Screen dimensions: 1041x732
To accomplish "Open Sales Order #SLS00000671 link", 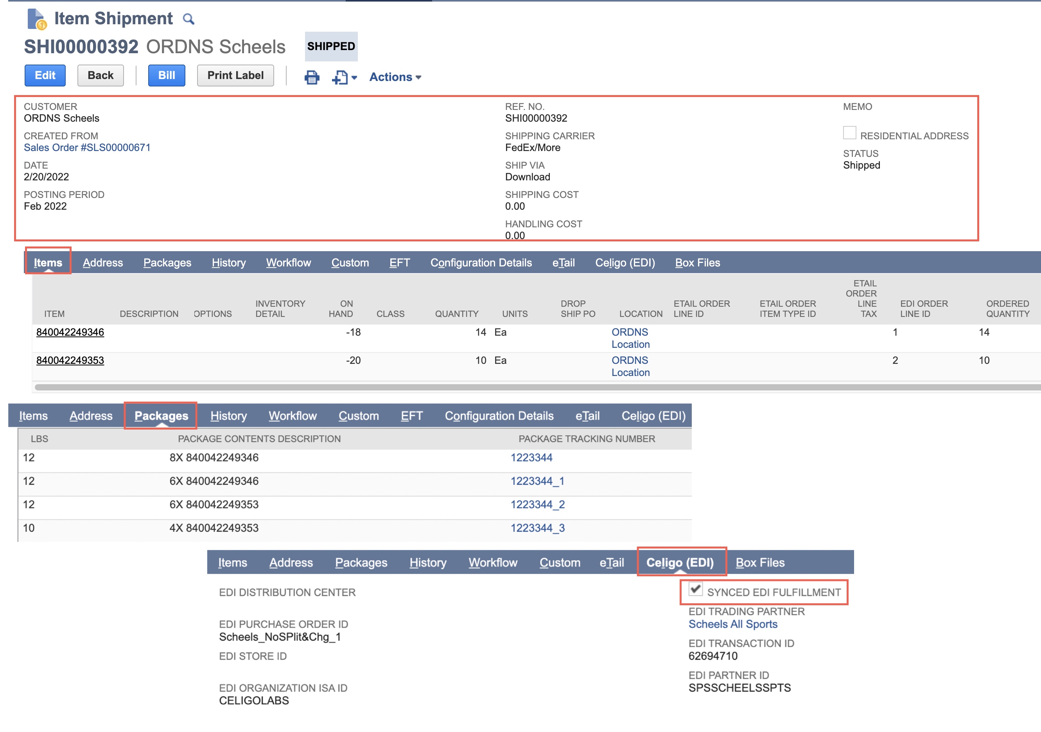I will [87, 147].
